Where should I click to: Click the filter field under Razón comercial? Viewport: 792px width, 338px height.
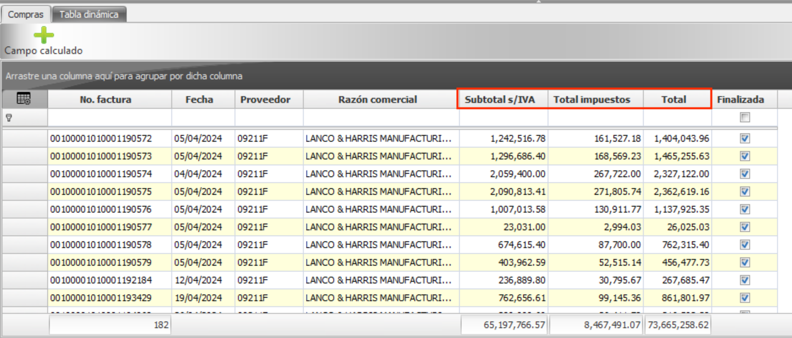point(381,118)
